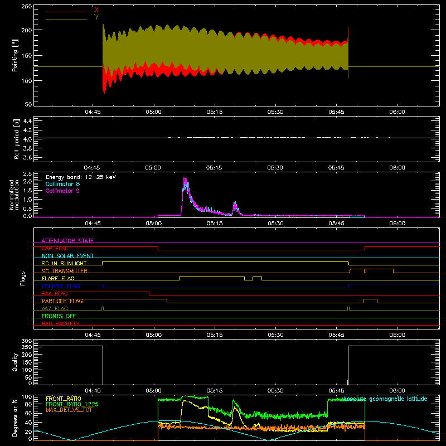Click the BAD_PACKETS flag label
Screen dimensions: 446x446
click(61, 323)
